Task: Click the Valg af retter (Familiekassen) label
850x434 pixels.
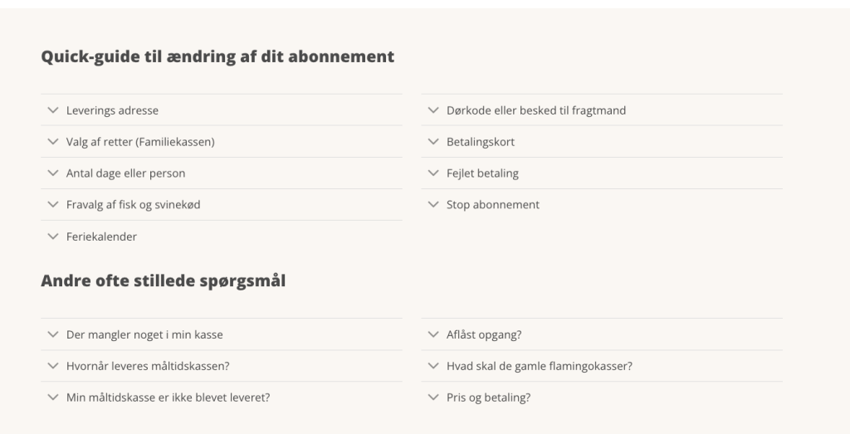Action: coord(140,142)
